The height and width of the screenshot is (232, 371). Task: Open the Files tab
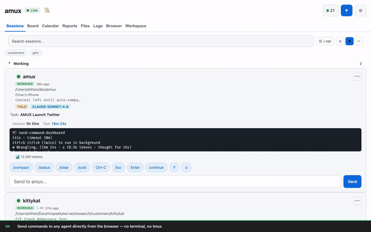85,26
